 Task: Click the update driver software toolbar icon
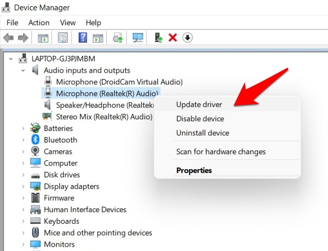(x=118, y=38)
